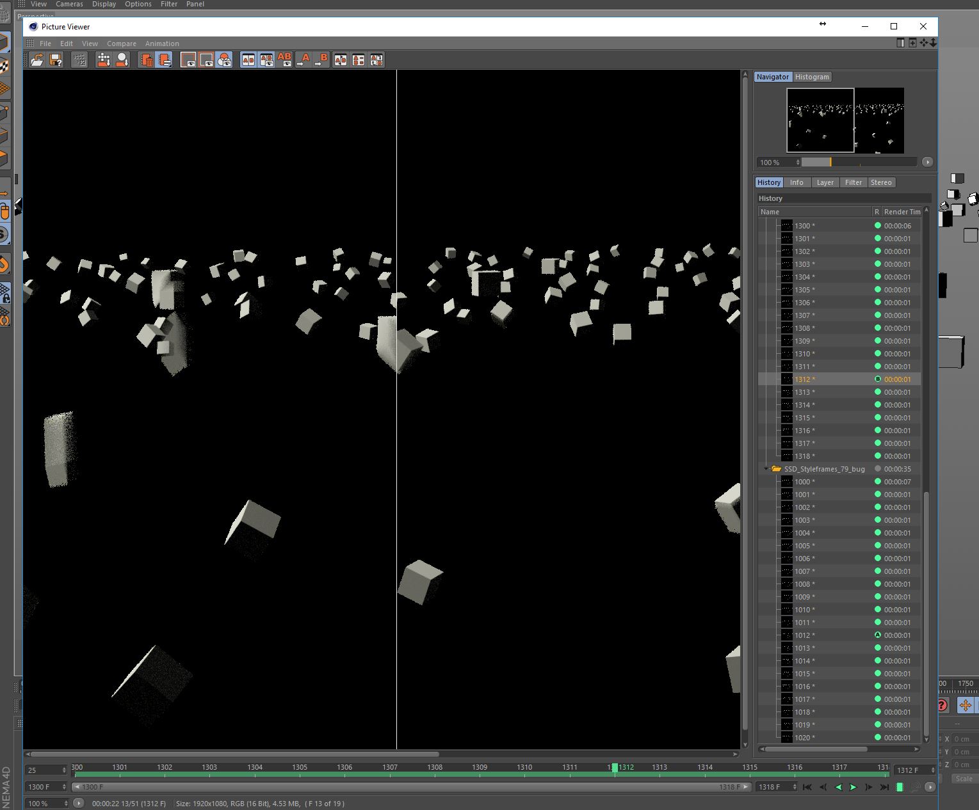Click the viewer's vertical scrollbar
The width and height of the screenshot is (979, 810).
point(745,409)
